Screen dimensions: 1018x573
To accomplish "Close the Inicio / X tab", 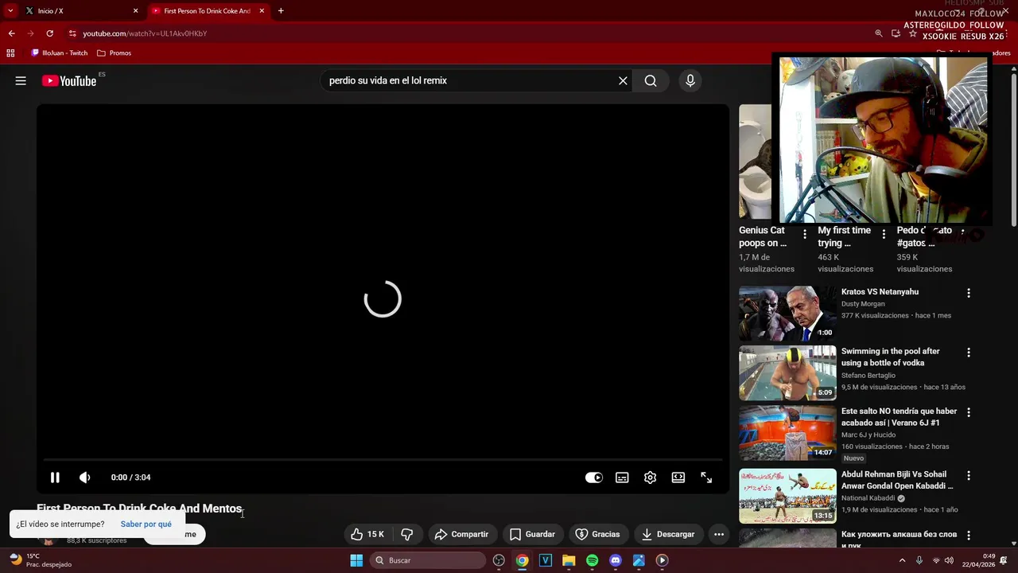I will point(135,11).
